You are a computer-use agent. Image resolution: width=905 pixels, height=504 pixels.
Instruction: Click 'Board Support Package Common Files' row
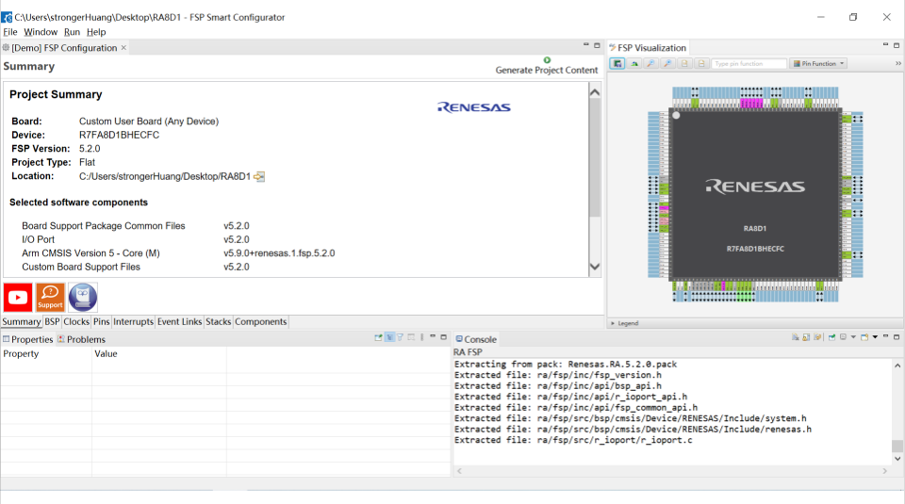coord(136,226)
